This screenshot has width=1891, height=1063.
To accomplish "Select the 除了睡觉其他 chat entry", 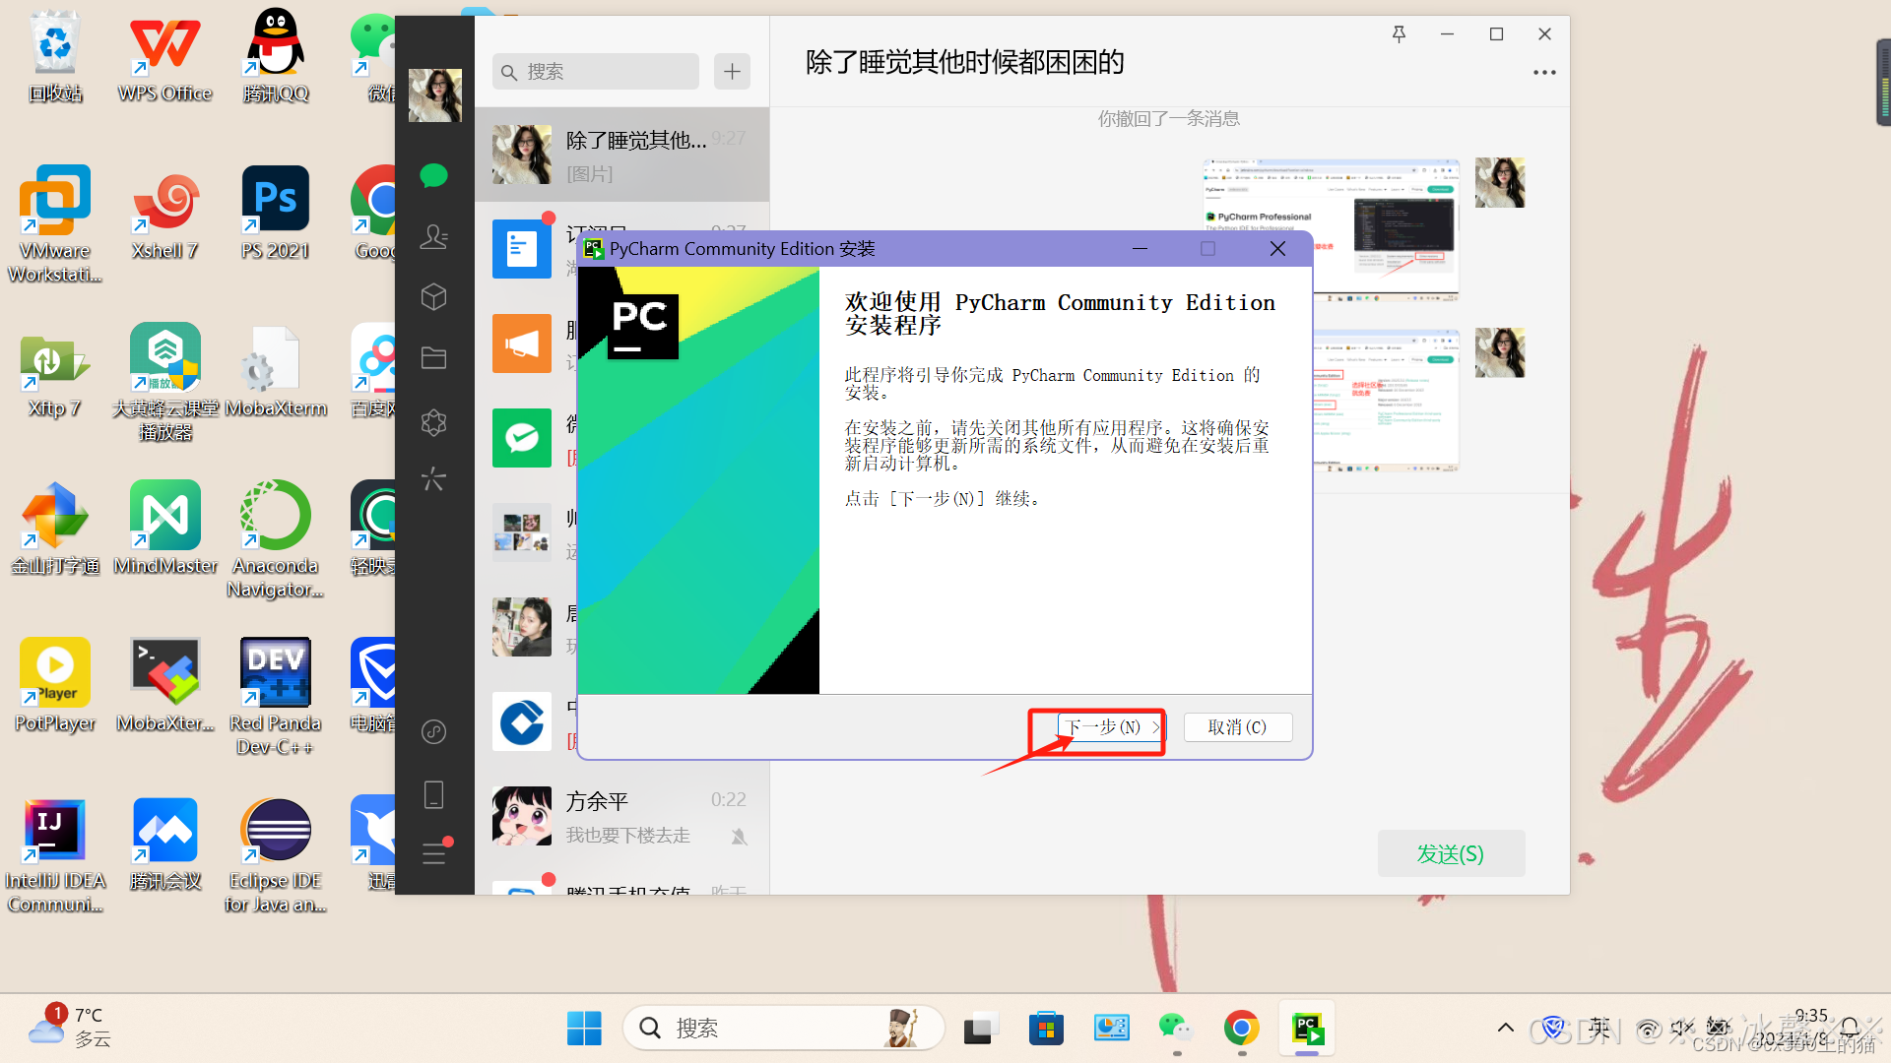I will point(620,155).
